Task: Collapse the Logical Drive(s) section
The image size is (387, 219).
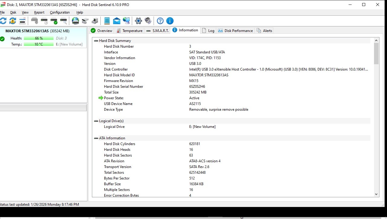Action: coord(96,121)
